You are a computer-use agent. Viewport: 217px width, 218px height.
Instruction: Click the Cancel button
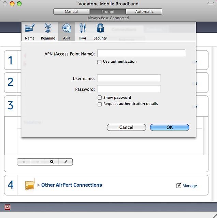coord(126,127)
